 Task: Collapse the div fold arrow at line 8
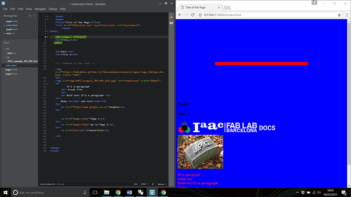48,37
